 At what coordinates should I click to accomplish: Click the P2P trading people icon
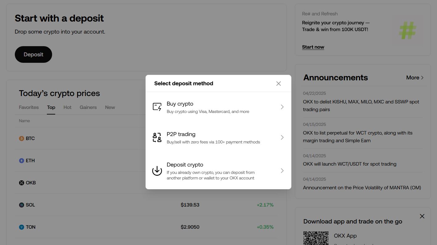pos(157,138)
